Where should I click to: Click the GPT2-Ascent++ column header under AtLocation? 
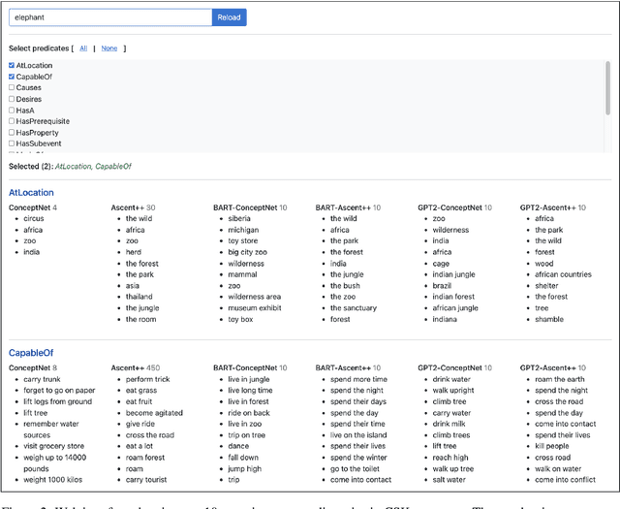tap(548, 207)
